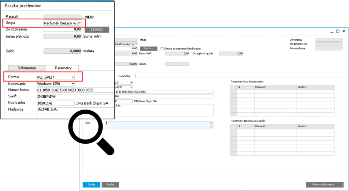The height and width of the screenshot is (191, 349).
Task: Enable Grupuj po partnerze handlowym checkbox
Action: pyautogui.click(x=162, y=49)
